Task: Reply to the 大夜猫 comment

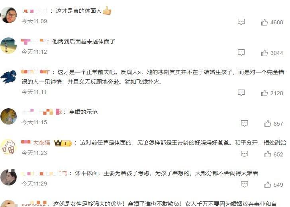Action: click(244, 154)
